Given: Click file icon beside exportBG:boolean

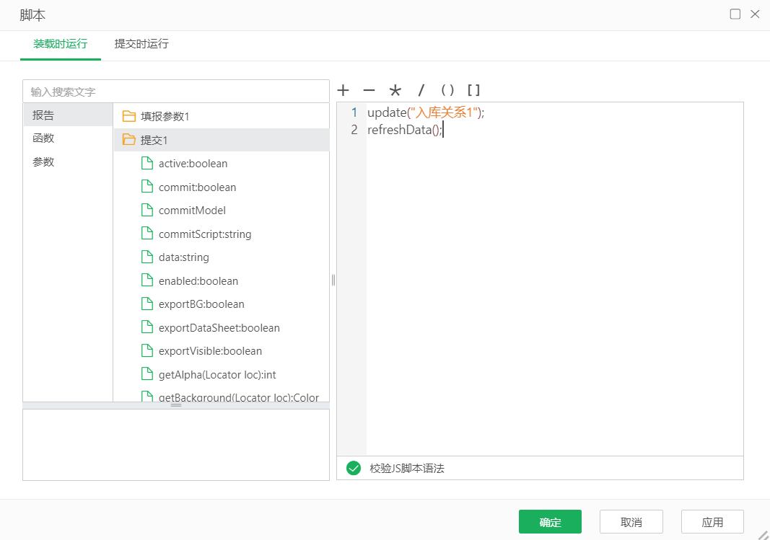Looking at the screenshot, I should 146,304.
